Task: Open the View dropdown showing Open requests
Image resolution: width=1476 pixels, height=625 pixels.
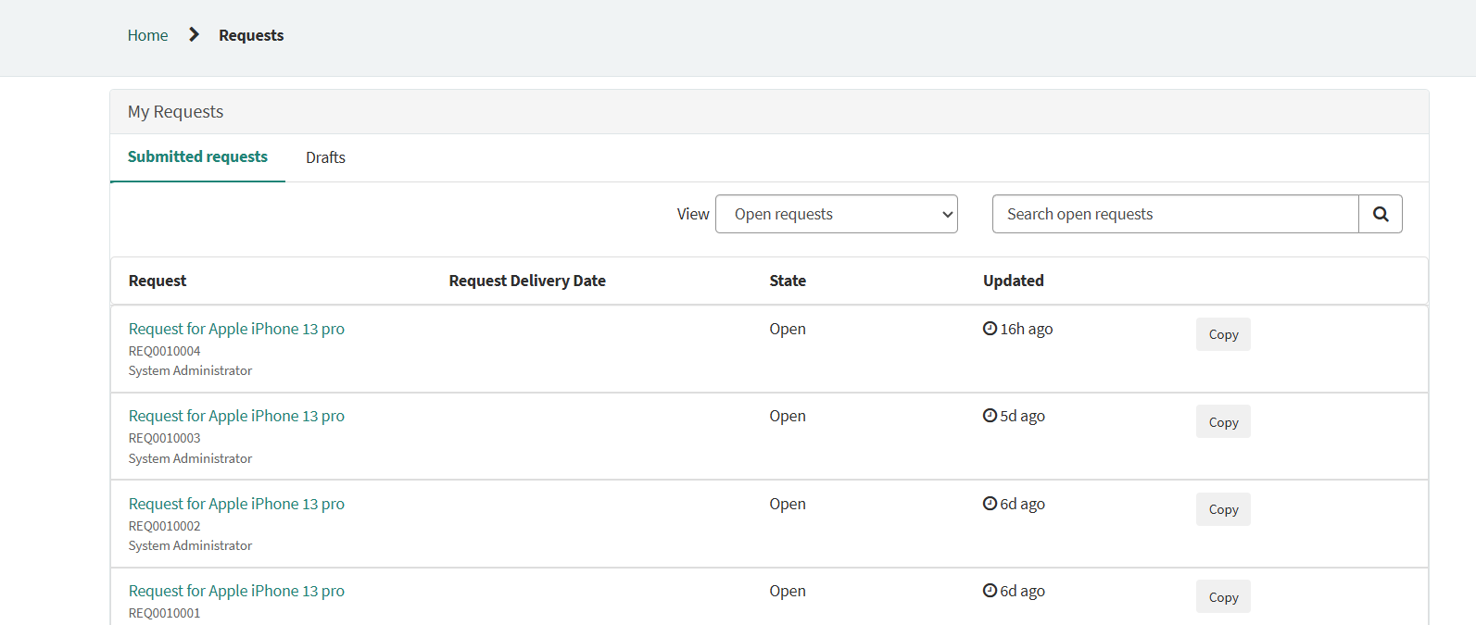Action: pos(837,214)
